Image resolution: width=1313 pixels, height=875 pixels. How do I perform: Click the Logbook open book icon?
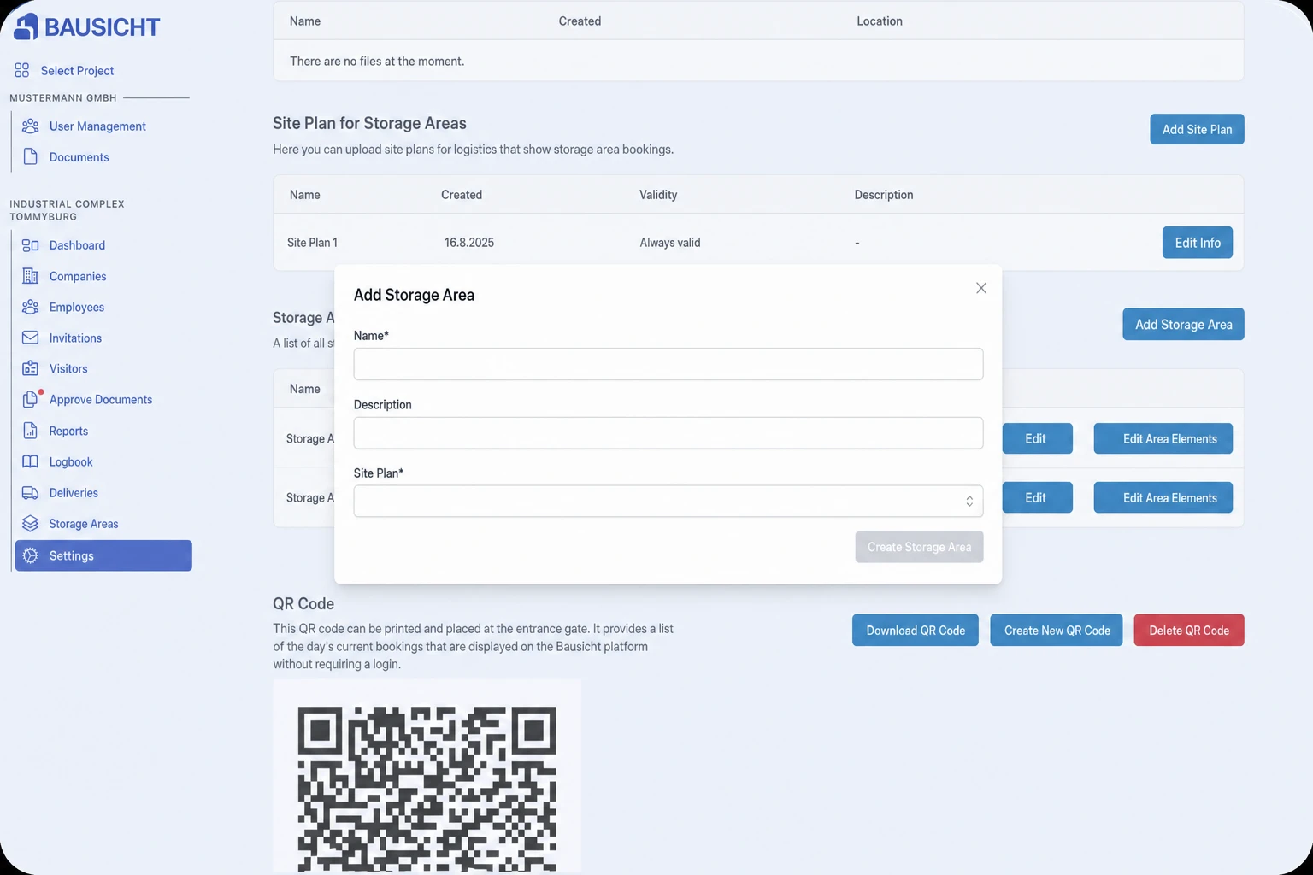31,461
